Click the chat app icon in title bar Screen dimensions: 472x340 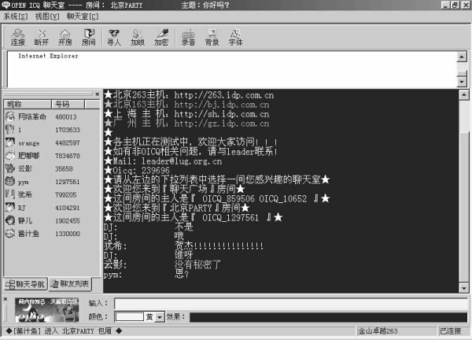6,5
